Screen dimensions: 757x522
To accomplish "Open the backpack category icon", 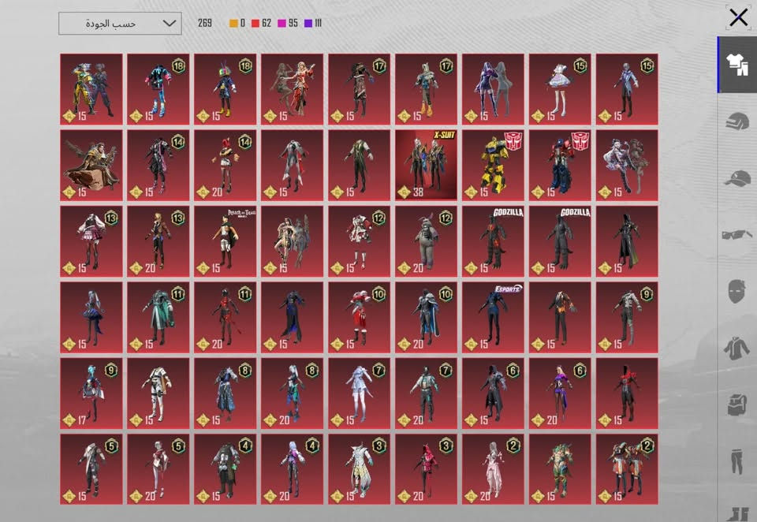I will click(737, 405).
